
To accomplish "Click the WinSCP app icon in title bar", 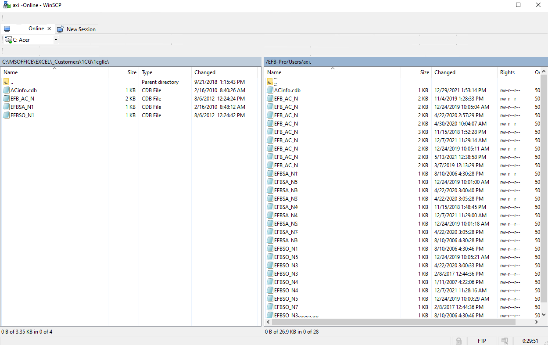I will (x=7, y=5).
